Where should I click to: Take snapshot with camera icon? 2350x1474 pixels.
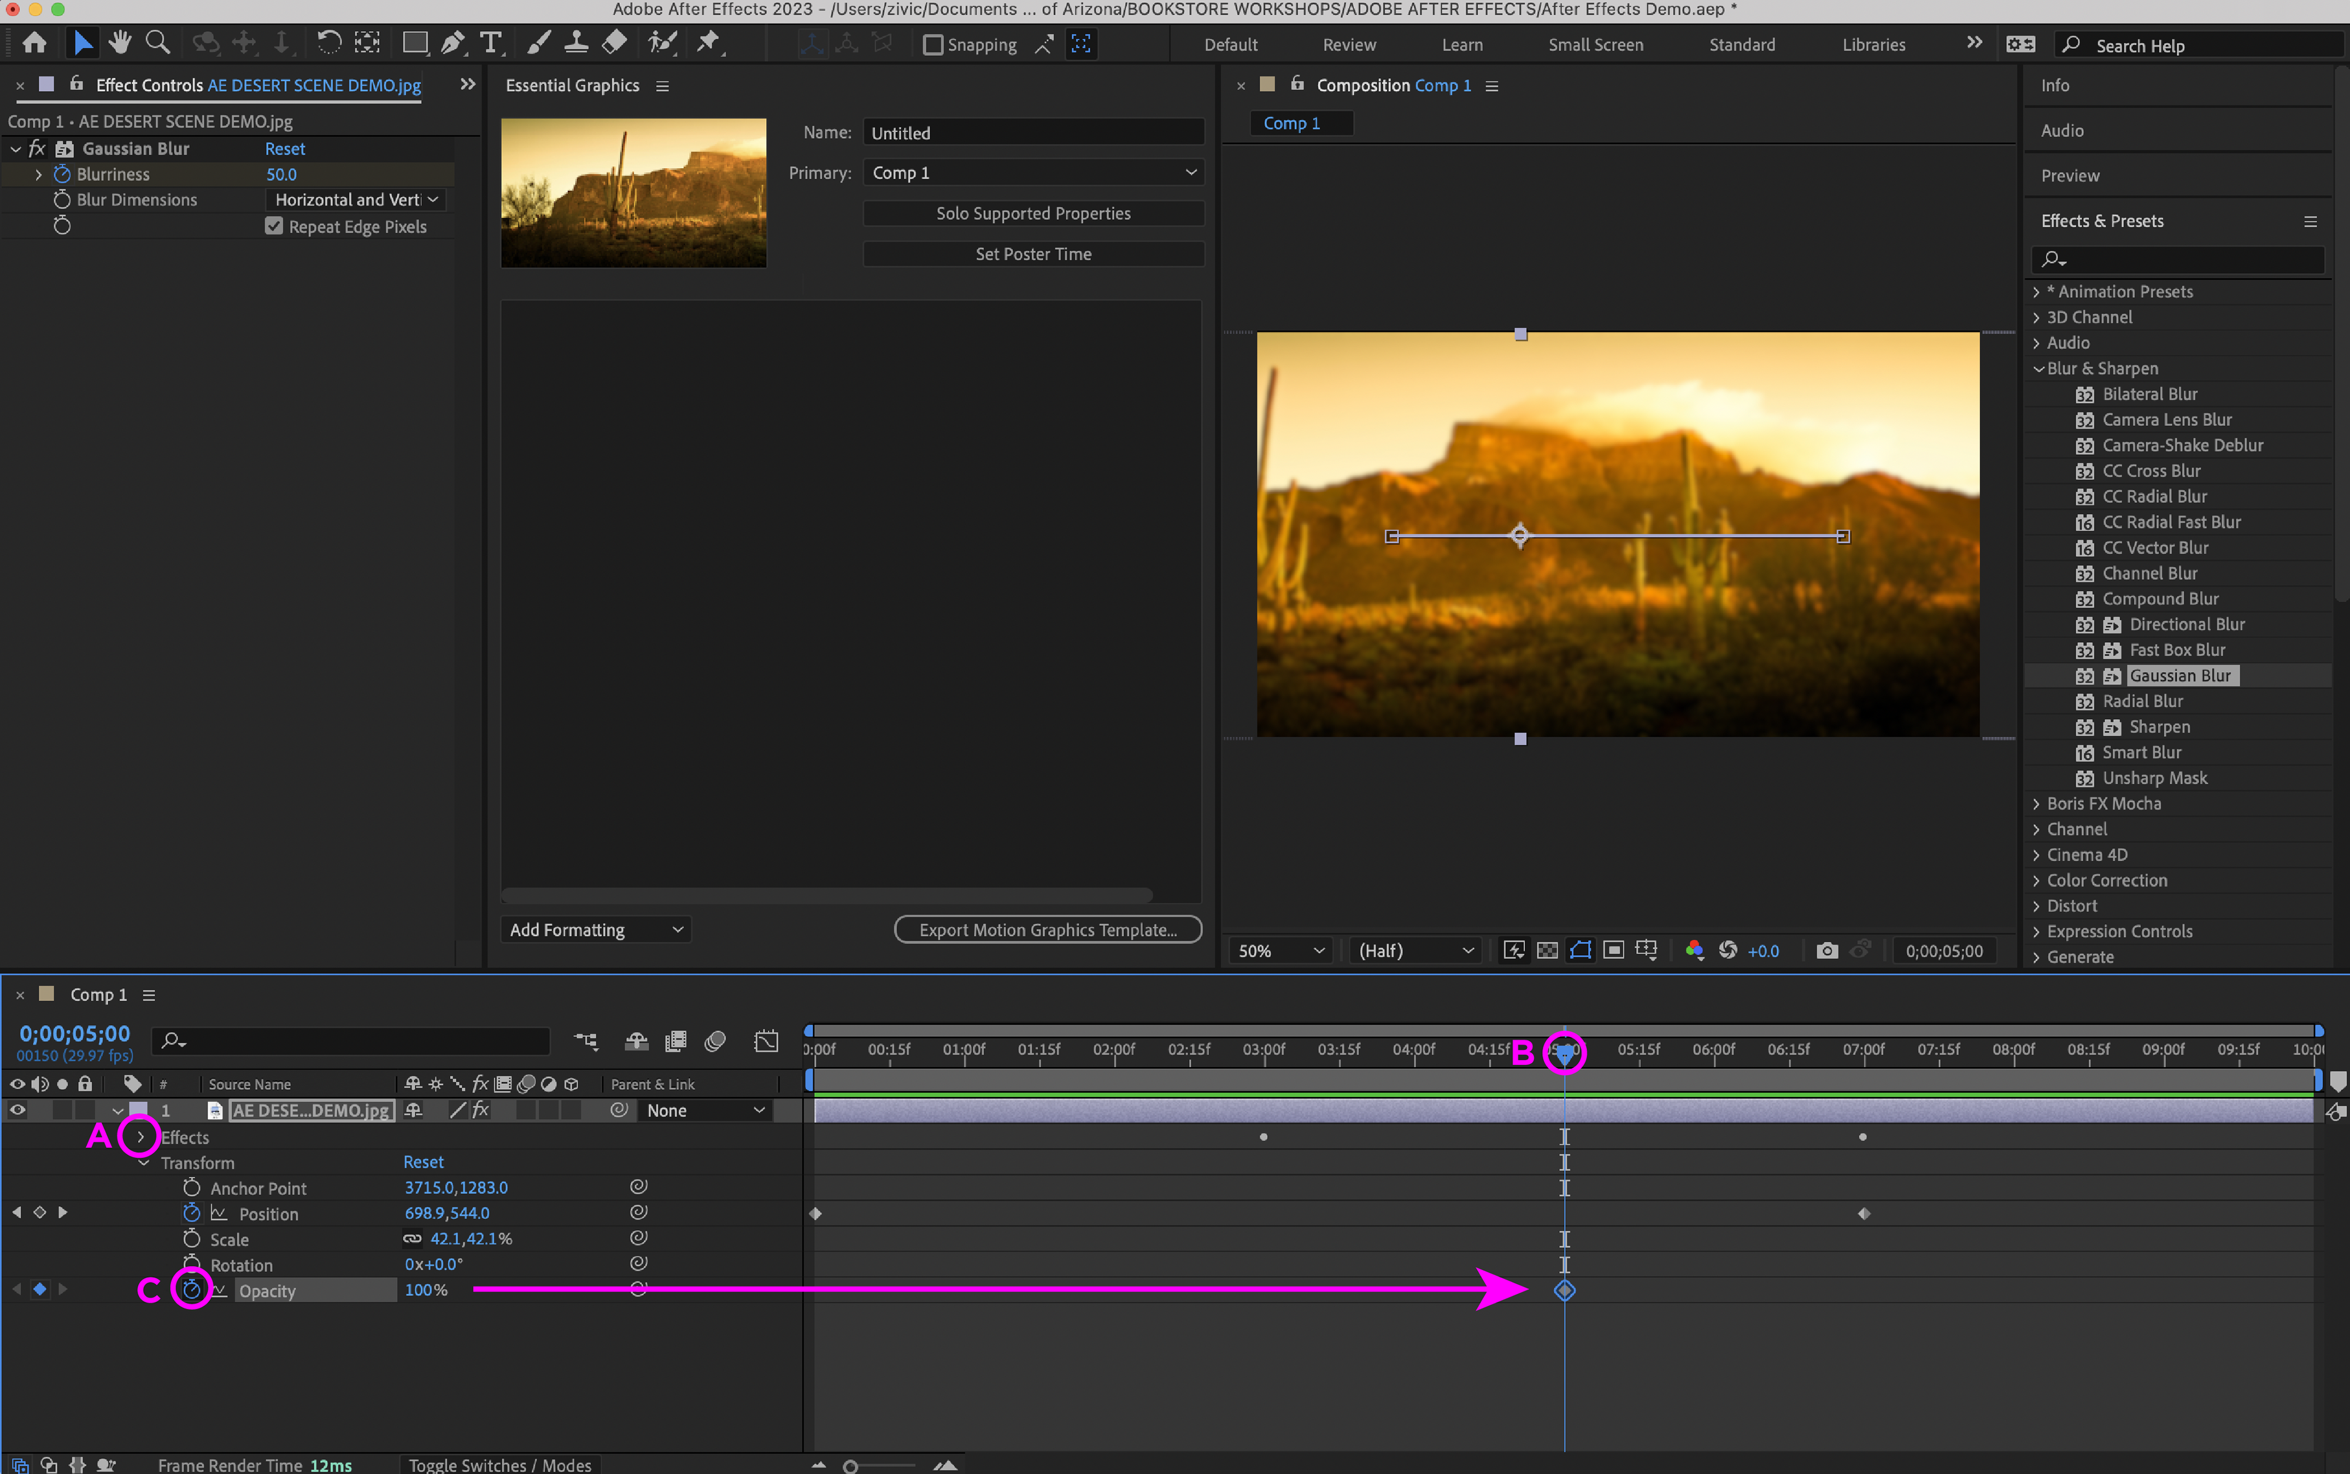(1827, 951)
